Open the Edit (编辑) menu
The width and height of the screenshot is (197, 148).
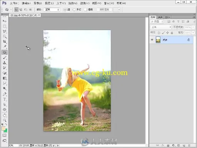click(x=26, y=3)
